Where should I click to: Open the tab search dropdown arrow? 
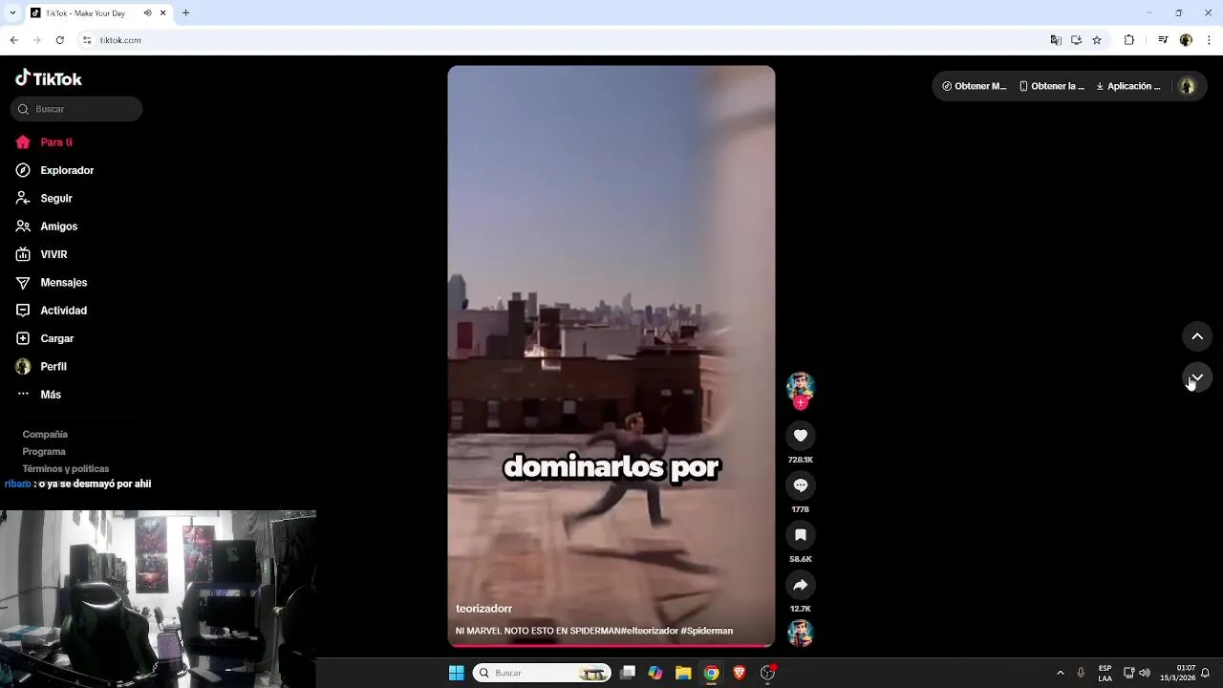(11, 13)
